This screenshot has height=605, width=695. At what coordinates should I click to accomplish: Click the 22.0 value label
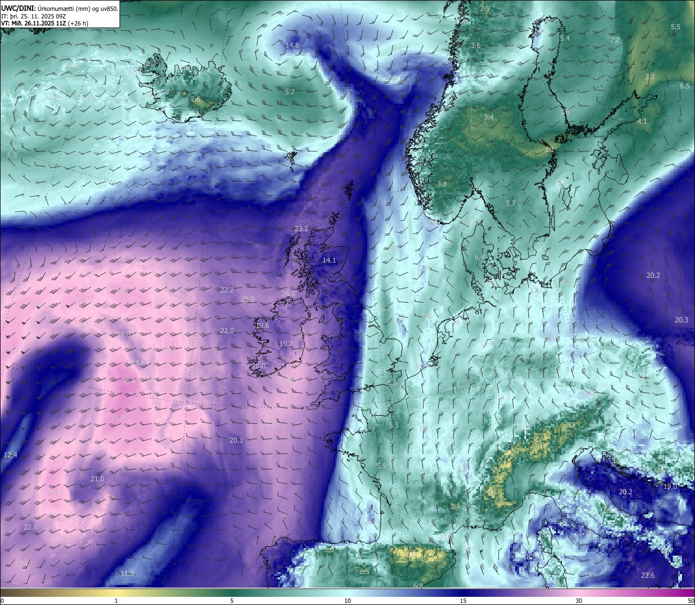point(227,330)
